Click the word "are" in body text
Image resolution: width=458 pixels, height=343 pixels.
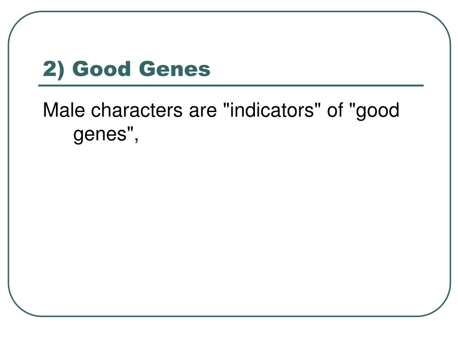[x=203, y=112]
